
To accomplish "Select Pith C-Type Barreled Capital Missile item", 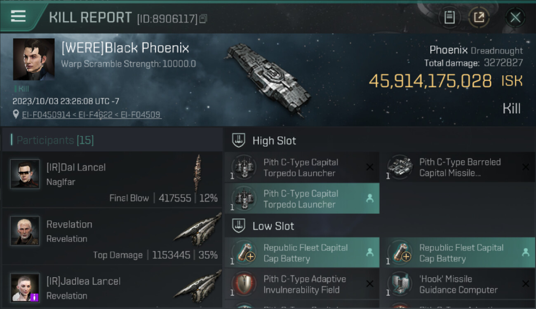I will pyautogui.click(x=460, y=168).
